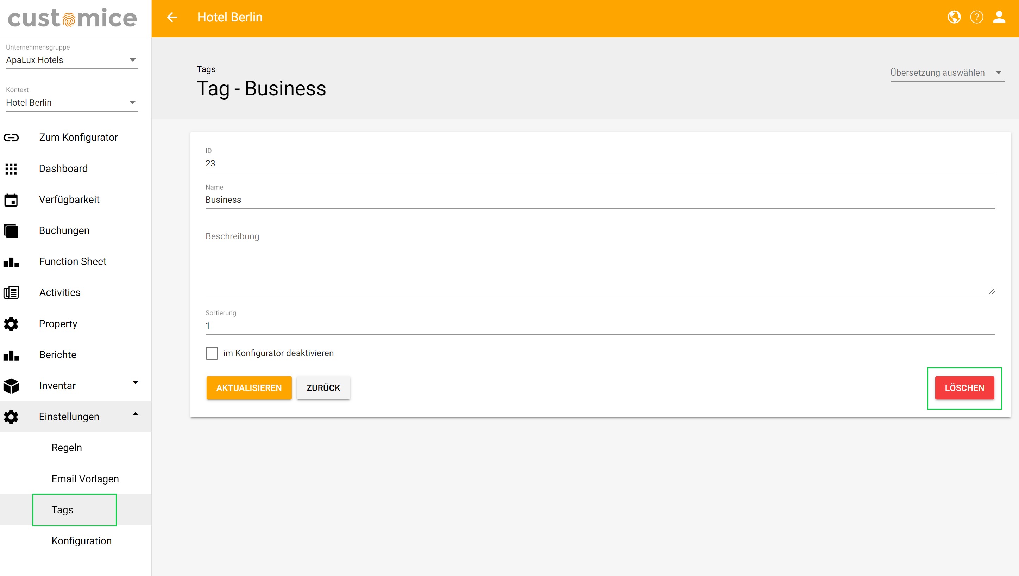Click the bar chart icon beside Berichte
This screenshot has height=576, width=1019.
(x=11, y=355)
